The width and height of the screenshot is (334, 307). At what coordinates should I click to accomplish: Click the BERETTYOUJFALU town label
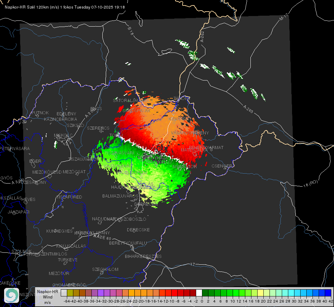128,243
